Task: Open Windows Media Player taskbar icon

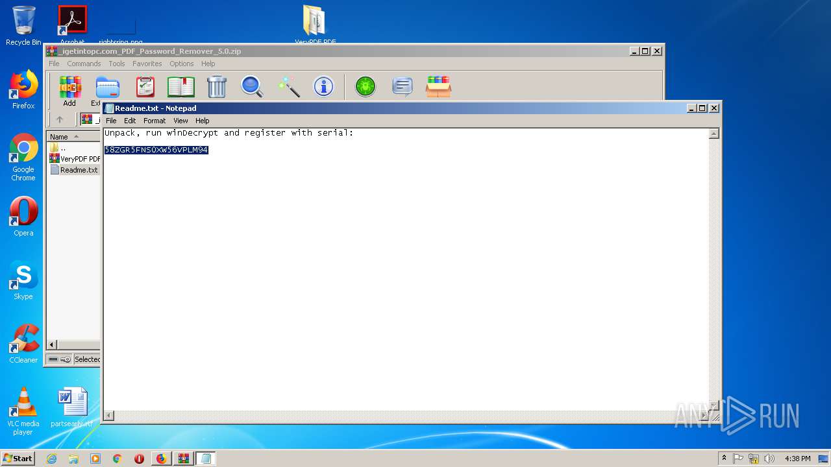Action: pyautogui.click(x=95, y=459)
